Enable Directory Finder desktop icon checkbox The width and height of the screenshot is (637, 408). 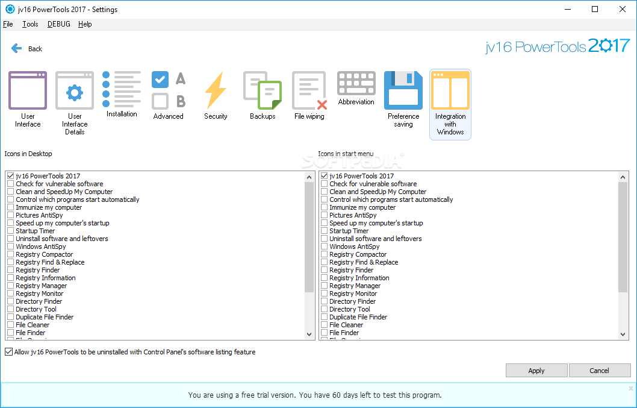pyautogui.click(x=11, y=301)
